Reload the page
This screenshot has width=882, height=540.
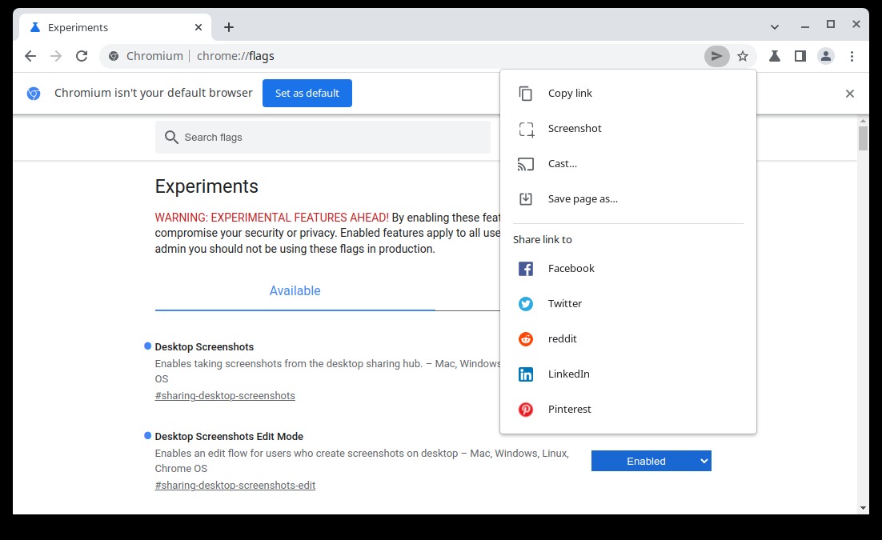coord(81,56)
